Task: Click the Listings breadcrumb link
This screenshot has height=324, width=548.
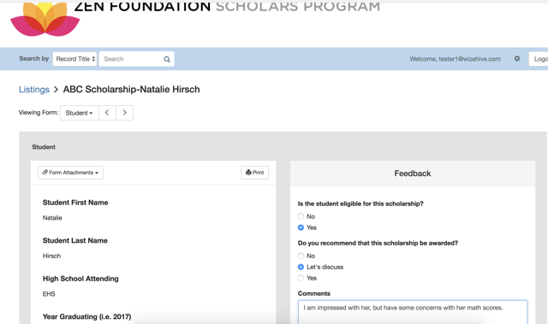Action: tap(34, 90)
